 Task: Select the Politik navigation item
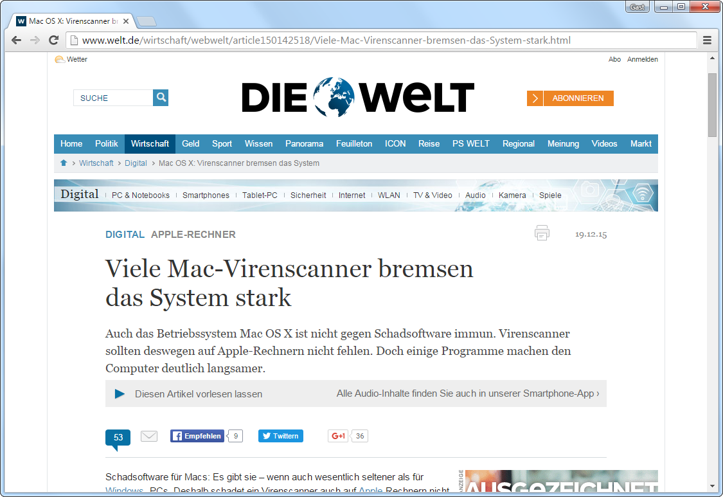[x=107, y=144]
